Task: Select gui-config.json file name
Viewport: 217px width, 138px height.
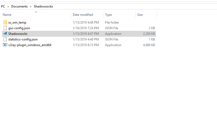Action: click(x=19, y=28)
